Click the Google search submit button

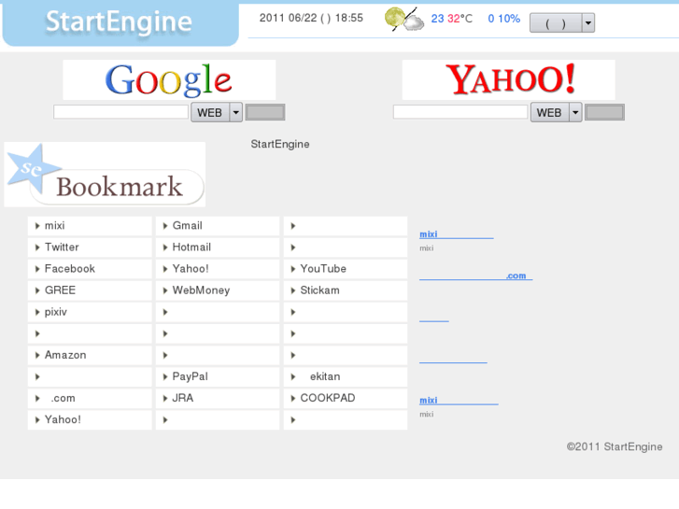click(x=265, y=112)
